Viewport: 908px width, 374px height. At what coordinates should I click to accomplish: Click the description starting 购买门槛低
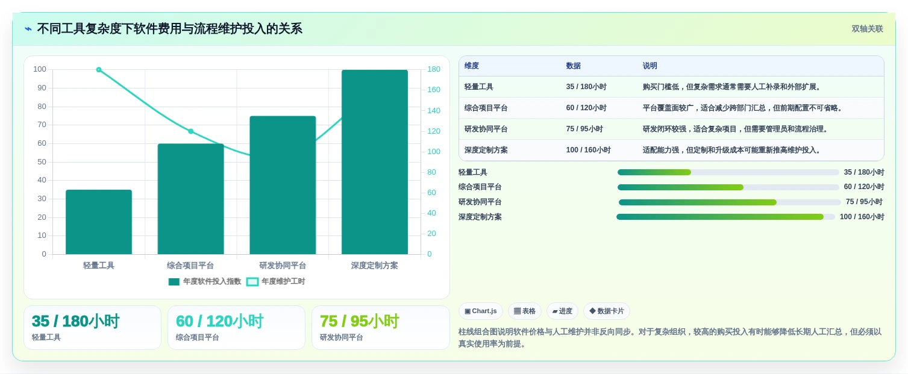[732, 87]
